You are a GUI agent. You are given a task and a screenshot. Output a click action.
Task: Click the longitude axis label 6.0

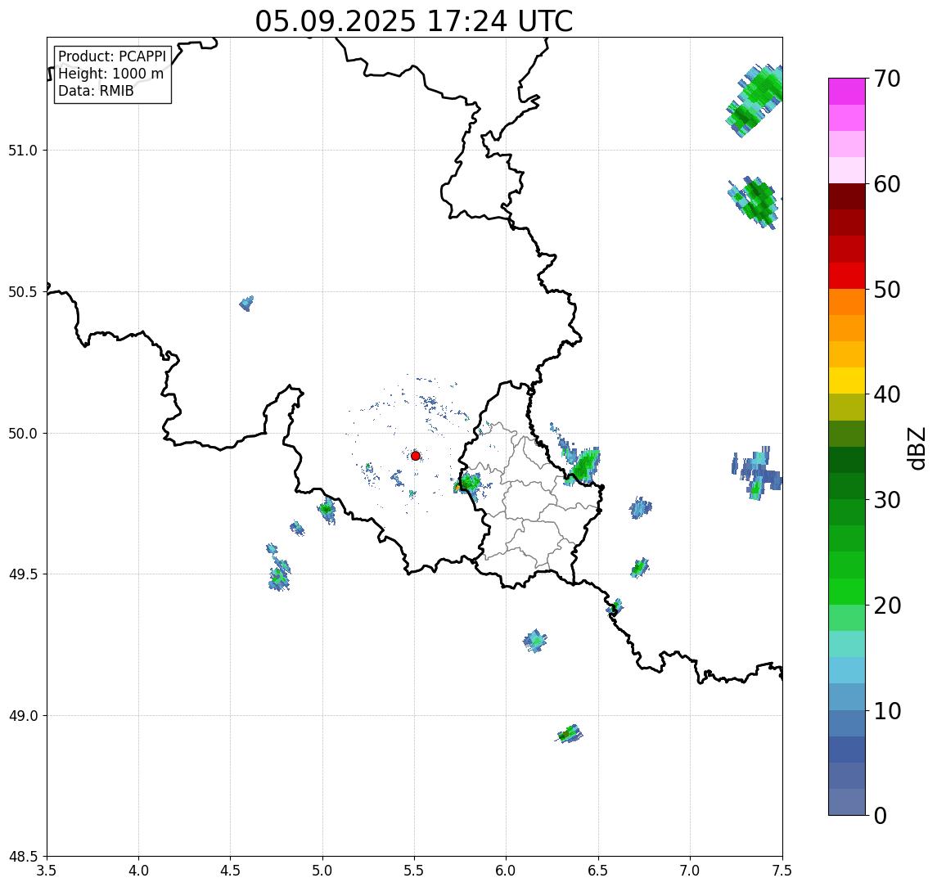(507, 871)
